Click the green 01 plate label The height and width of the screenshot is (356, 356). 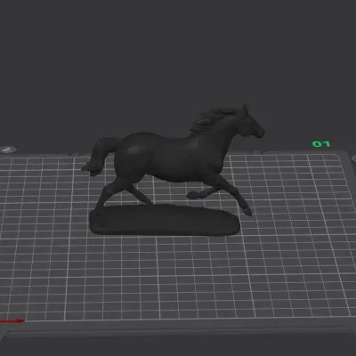pos(321,144)
